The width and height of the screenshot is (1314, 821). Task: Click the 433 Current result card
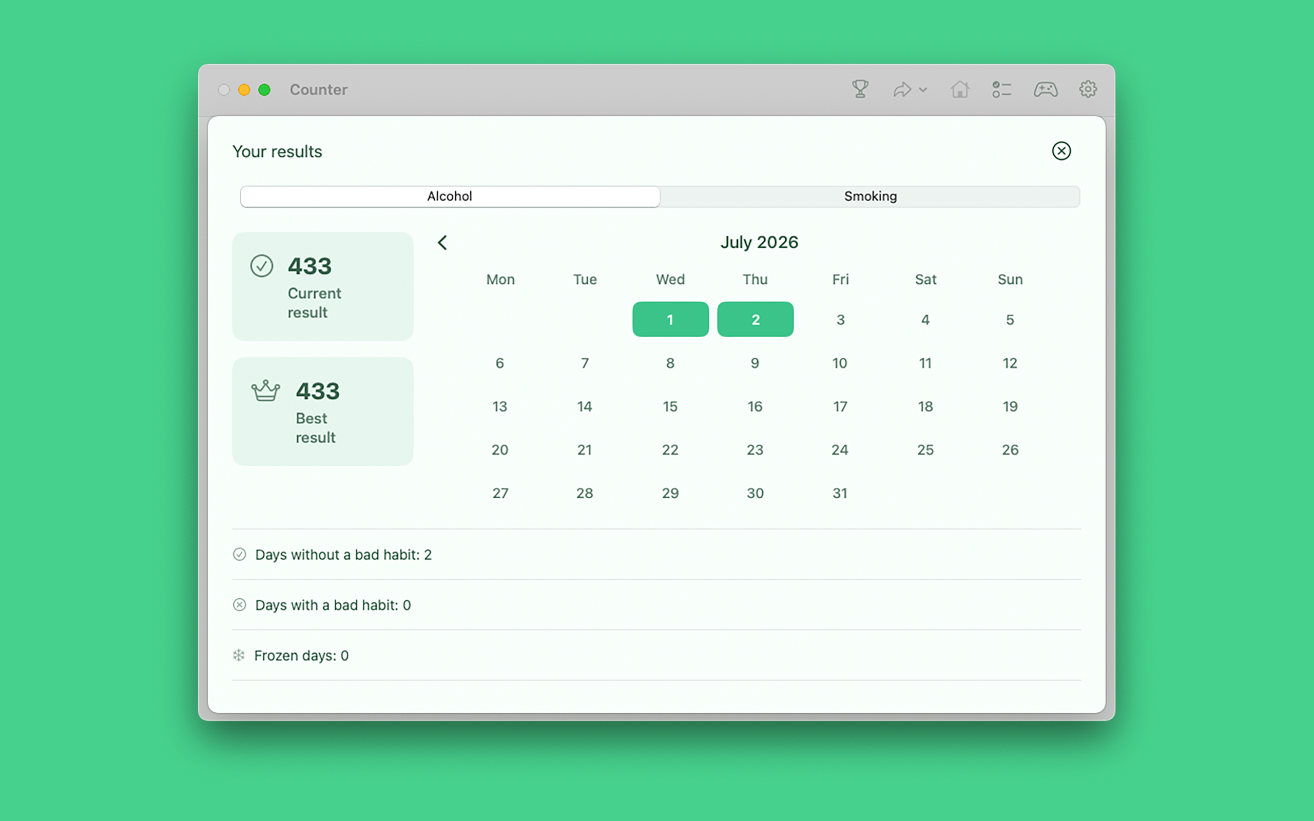coord(323,286)
